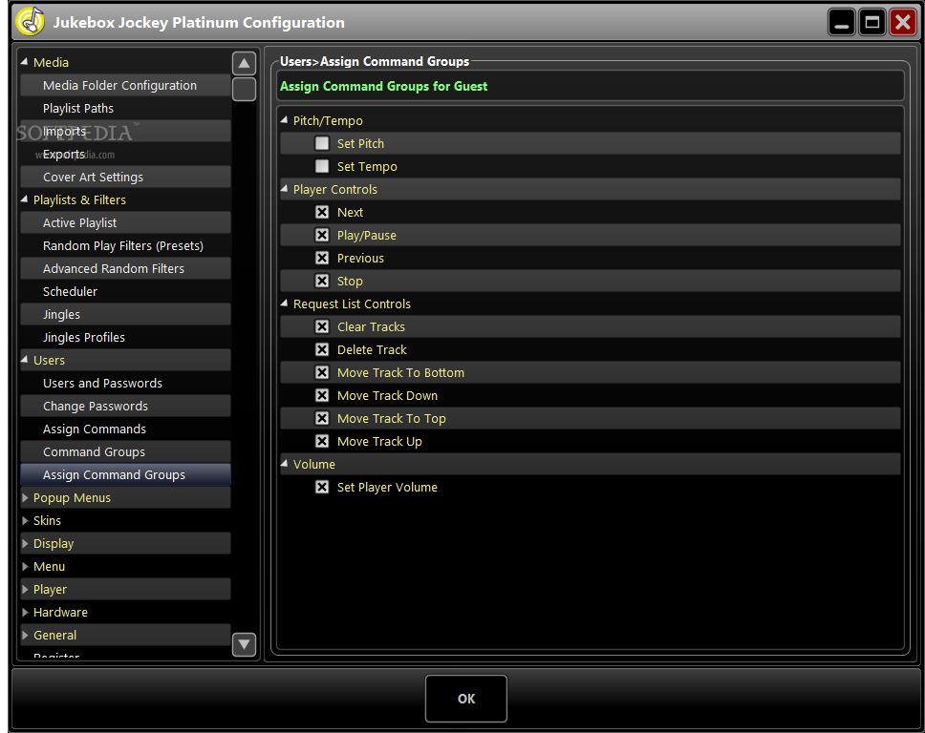Open the Jingles Profiles page
Screen dimensions: 925x733
pyautogui.click(x=125, y=338)
